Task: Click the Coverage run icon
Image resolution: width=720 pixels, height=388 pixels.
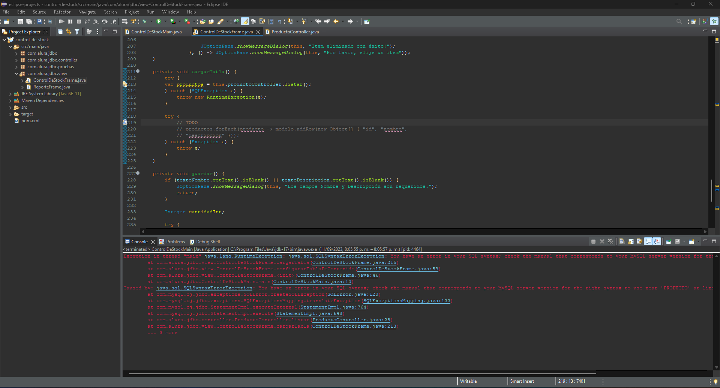Action: [173, 21]
